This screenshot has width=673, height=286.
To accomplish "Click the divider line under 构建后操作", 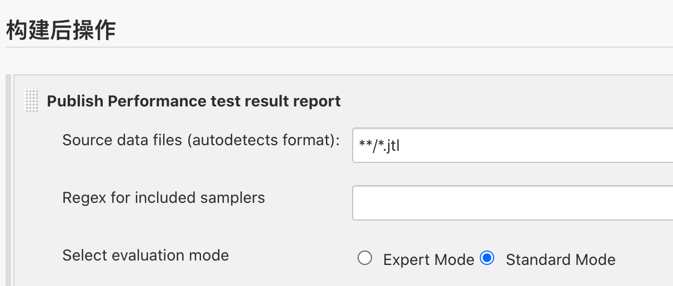I will pos(333,47).
